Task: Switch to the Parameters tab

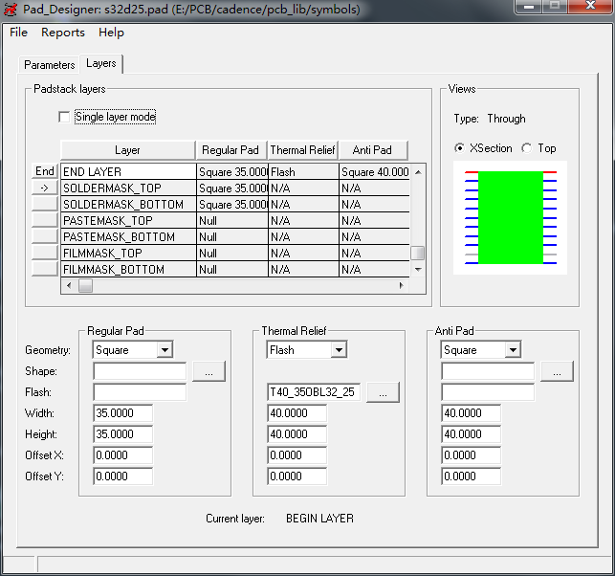Action: (x=49, y=65)
